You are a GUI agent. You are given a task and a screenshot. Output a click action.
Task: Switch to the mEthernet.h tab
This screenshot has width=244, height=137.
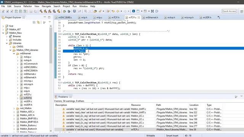tap(150, 18)
